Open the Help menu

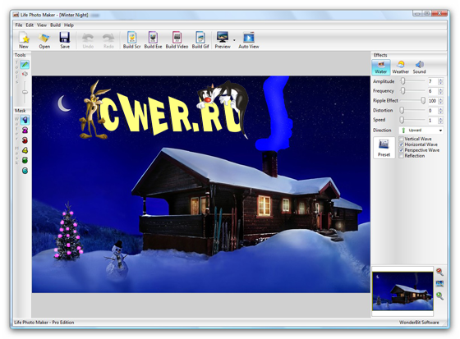[69, 25]
